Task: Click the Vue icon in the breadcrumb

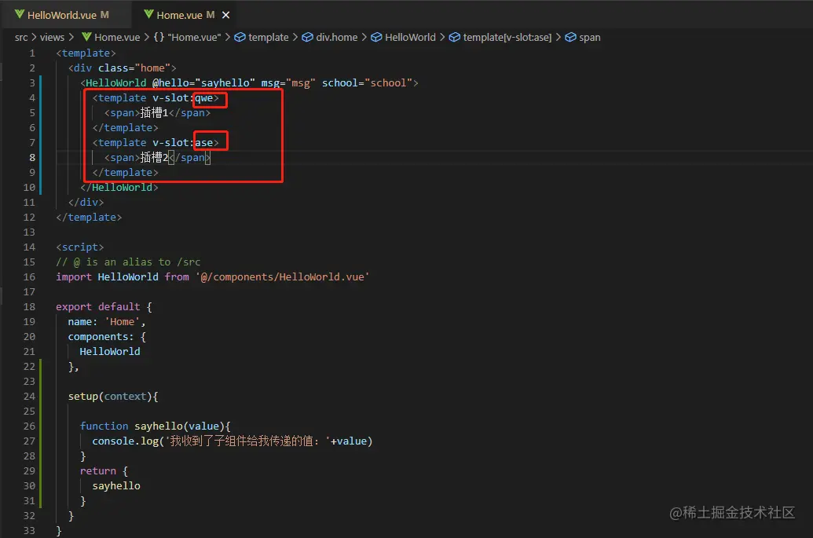Action: [x=86, y=37]
